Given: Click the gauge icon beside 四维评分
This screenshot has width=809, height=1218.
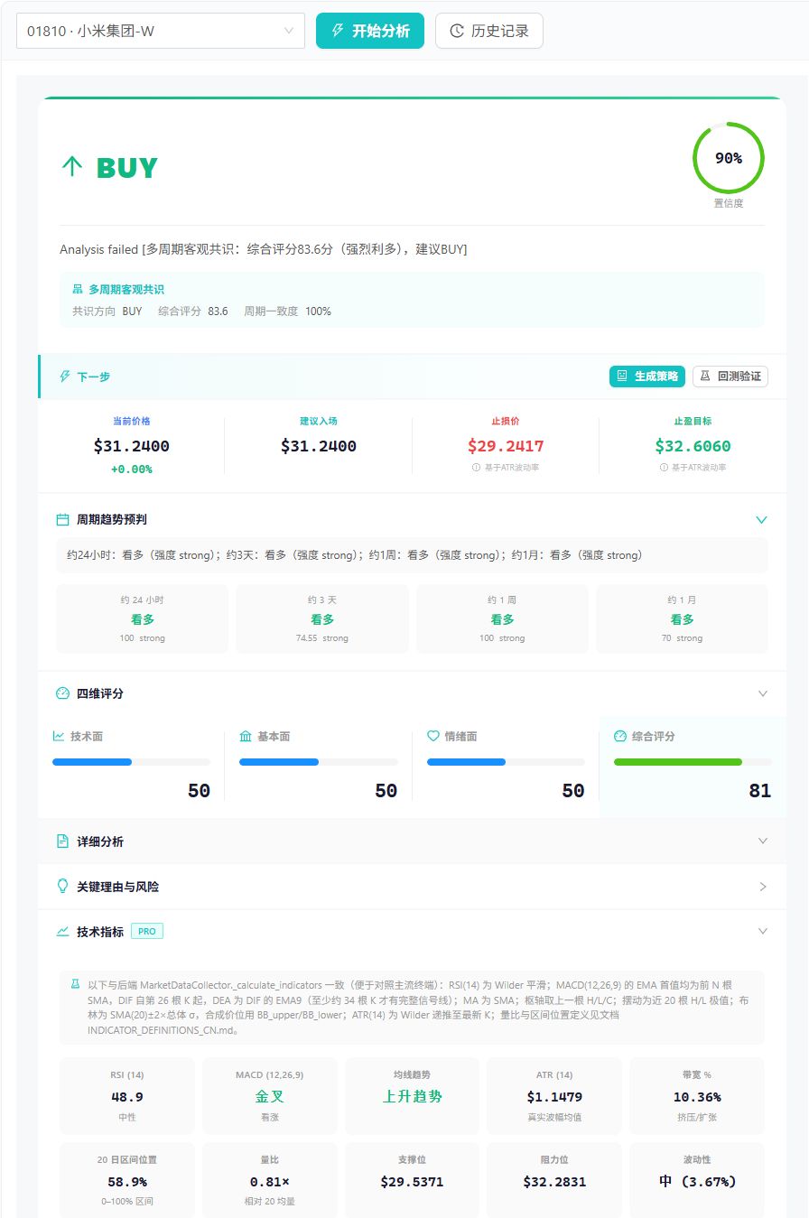Looking at the screenshot, I should point(62,693).
